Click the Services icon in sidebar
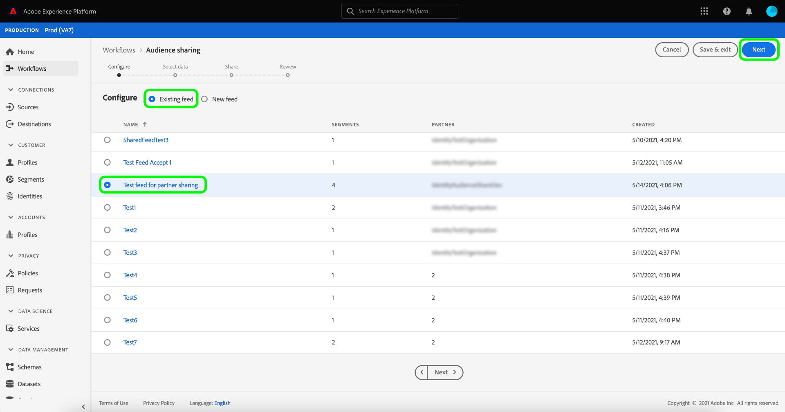Viewport: 785px width, 412px height. click(10, 329)
